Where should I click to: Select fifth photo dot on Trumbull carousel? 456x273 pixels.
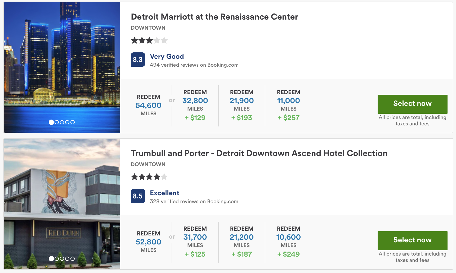click(73, 259)
